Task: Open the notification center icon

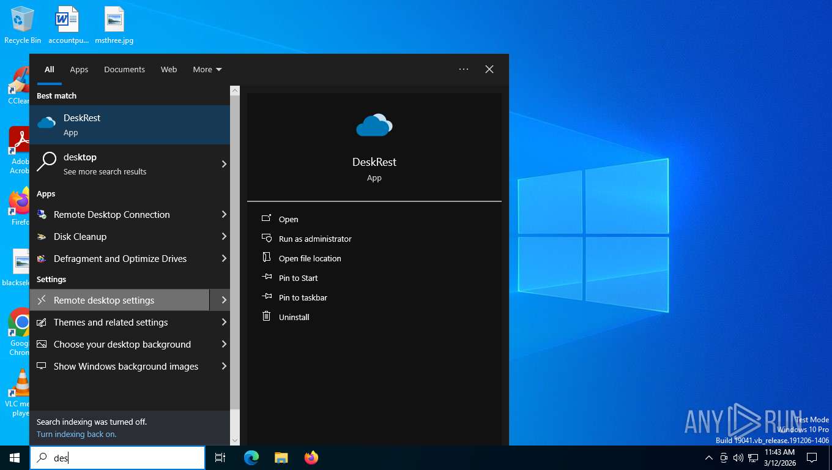Action: [x=812, y=458]
